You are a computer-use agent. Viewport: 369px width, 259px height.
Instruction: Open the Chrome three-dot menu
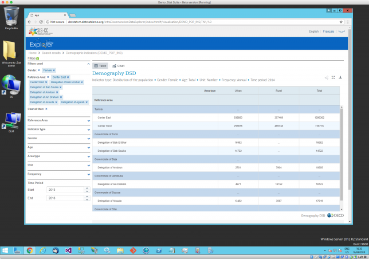(348, 22)
